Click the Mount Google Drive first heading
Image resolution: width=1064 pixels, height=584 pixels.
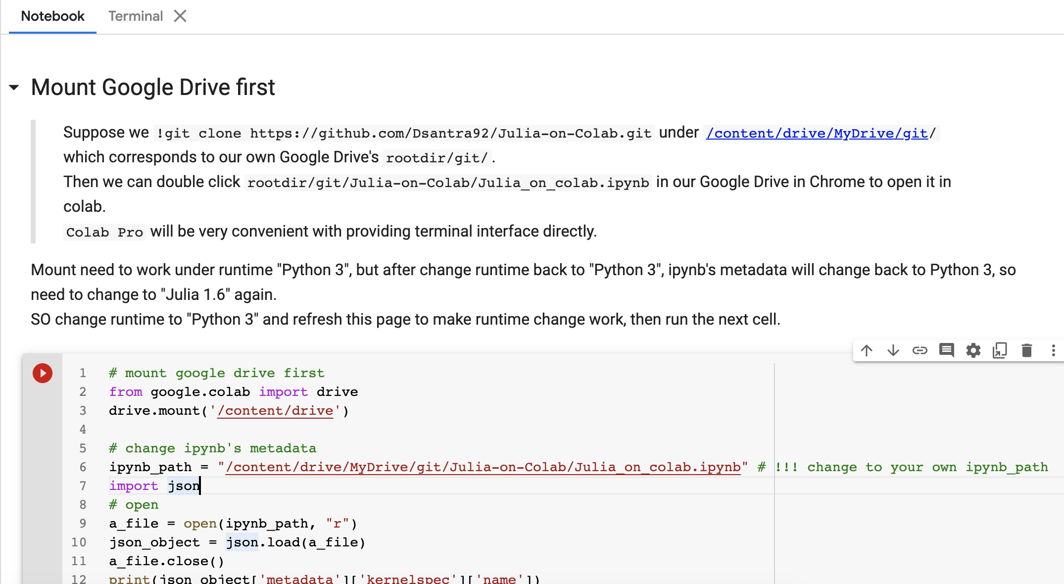152,88
